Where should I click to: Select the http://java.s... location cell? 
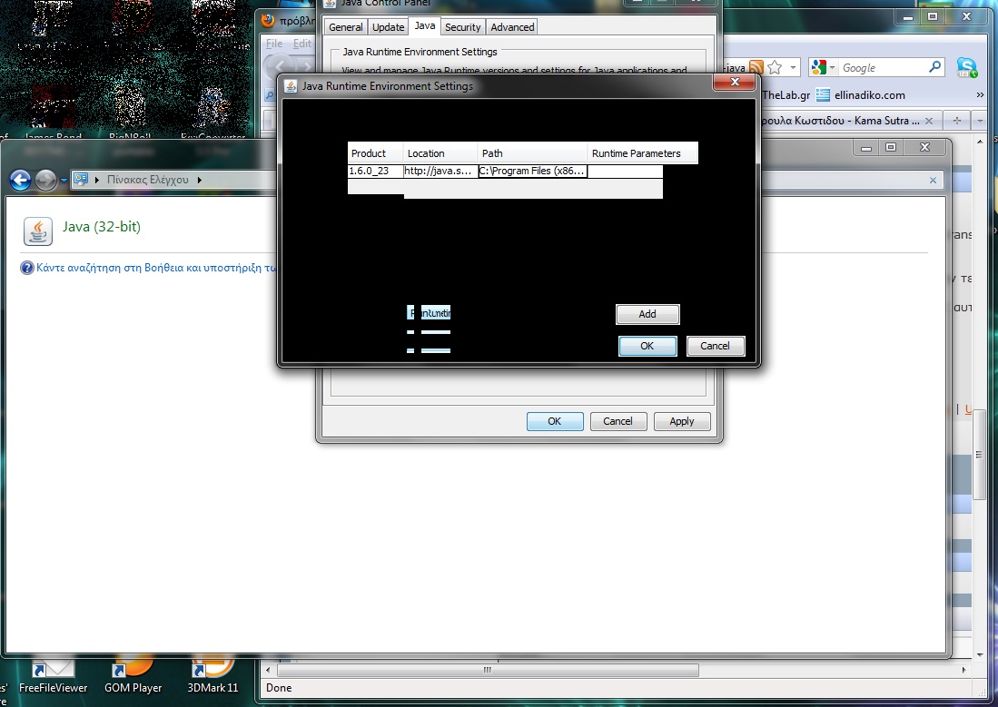coord(440,172)
